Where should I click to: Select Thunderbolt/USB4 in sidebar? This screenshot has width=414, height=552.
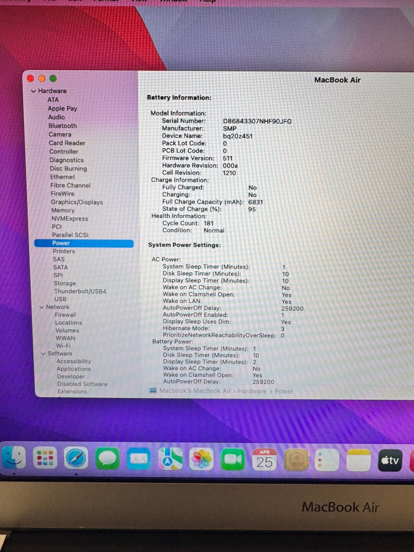pyautogui.click(x=80, y=291)
